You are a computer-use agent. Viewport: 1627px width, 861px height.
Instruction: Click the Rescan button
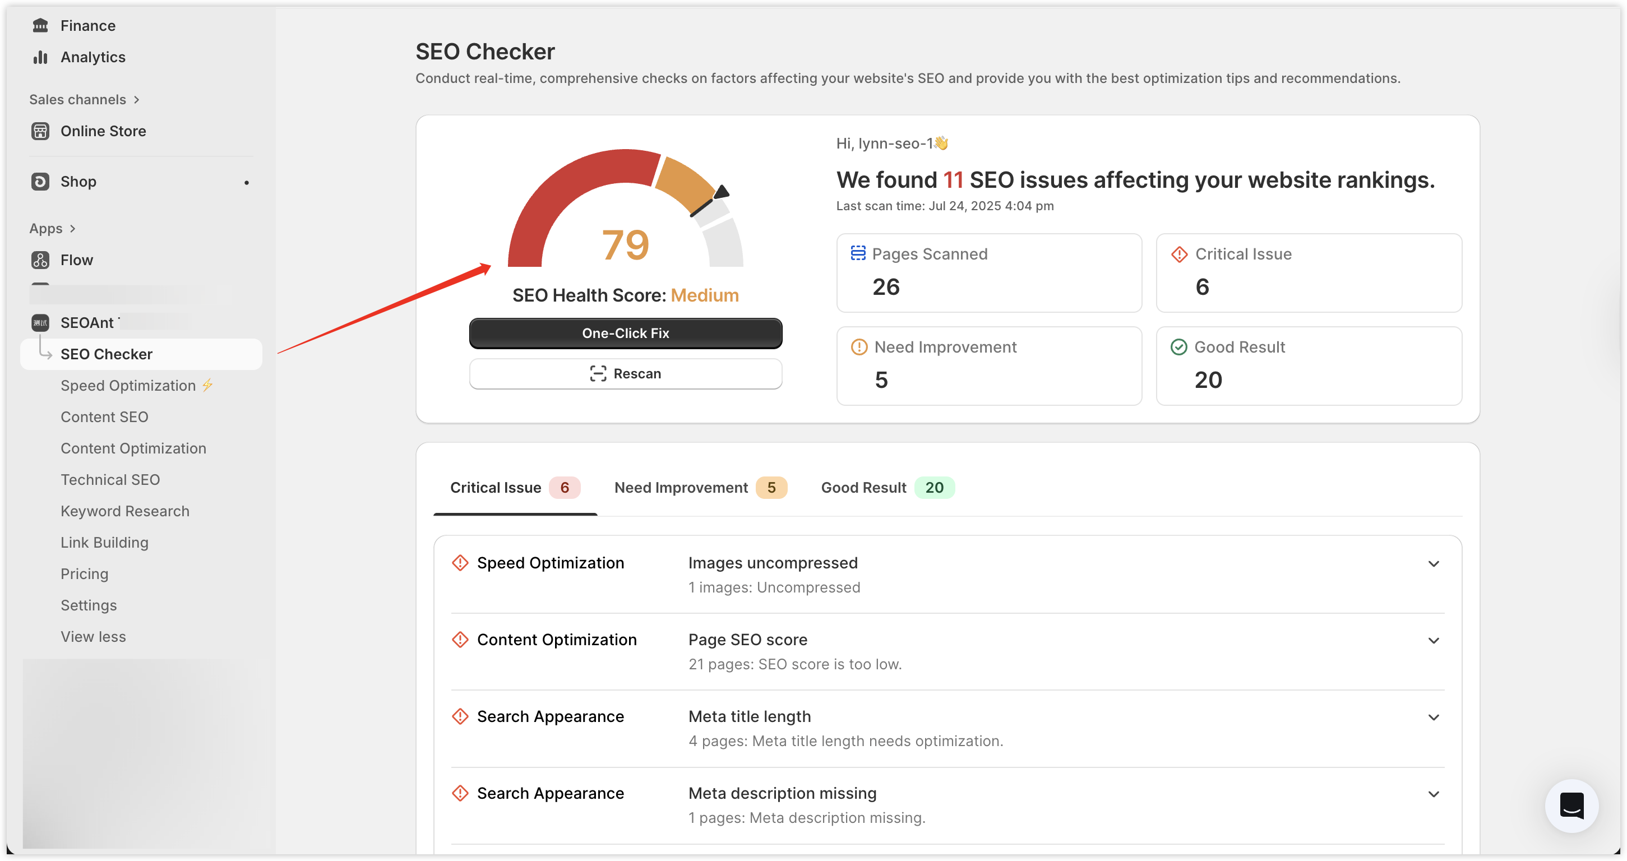[x=625, y=374]
